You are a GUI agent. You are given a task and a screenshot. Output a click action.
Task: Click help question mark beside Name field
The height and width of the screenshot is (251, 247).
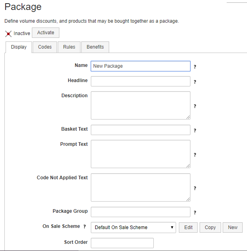click(195, 67)
